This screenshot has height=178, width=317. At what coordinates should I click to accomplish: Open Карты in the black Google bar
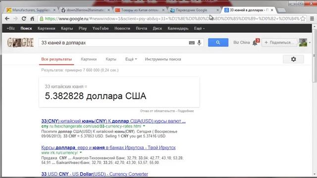pyautogui.click(x=67, y=29)
